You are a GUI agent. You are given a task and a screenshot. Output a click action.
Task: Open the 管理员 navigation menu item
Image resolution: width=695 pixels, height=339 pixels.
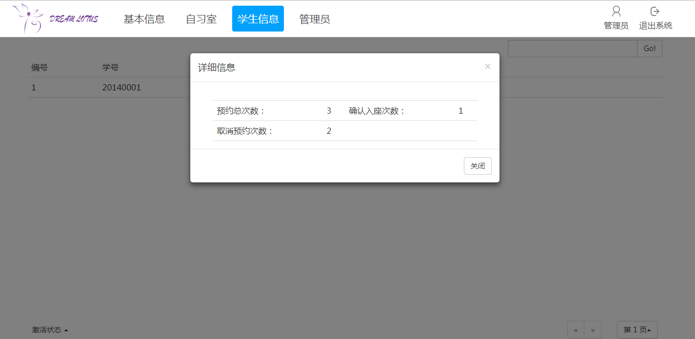coord(315,19)
